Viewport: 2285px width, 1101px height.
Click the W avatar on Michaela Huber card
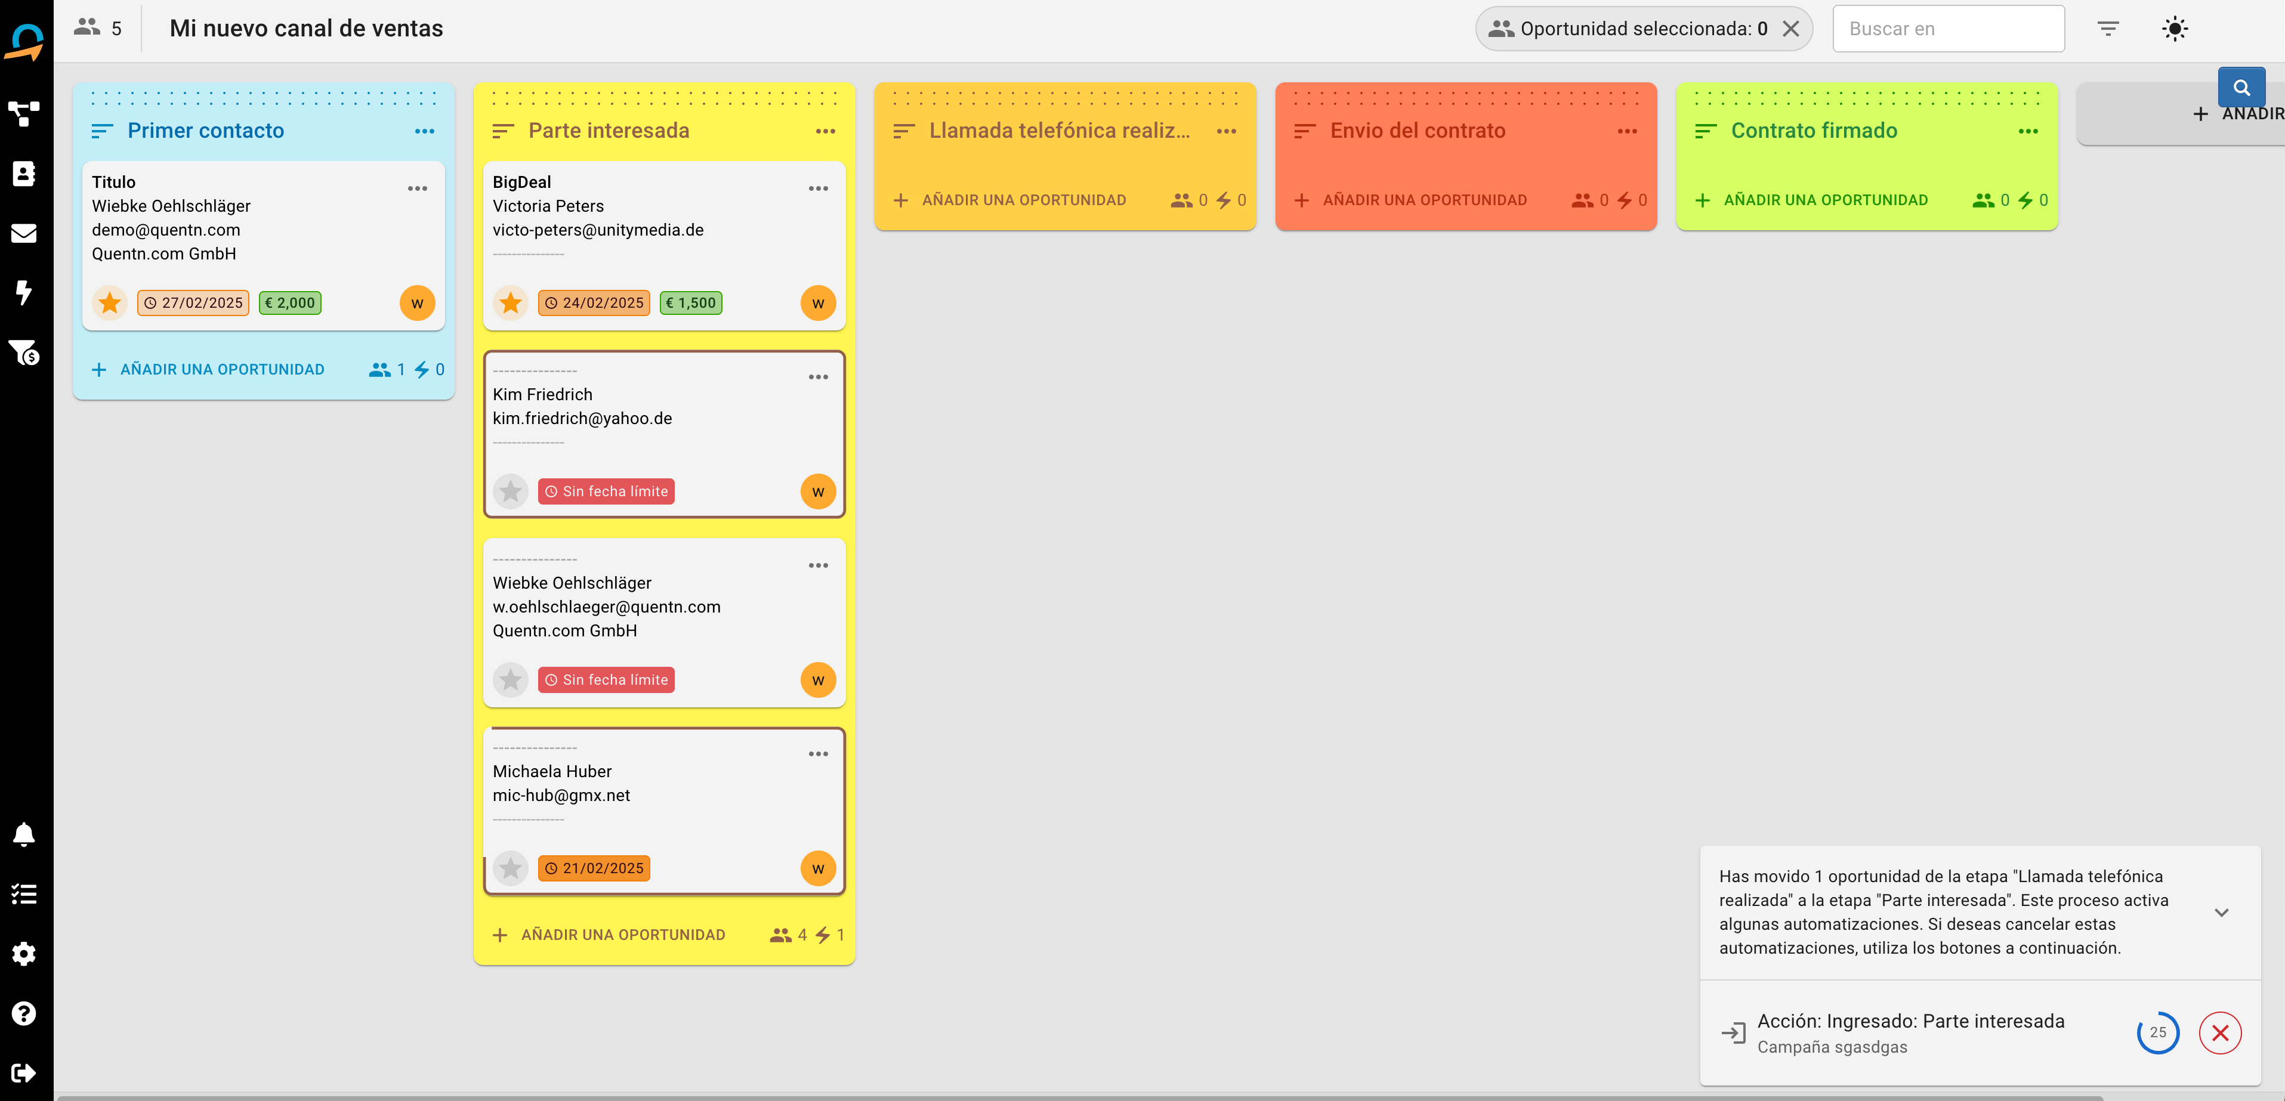coord(819,868)
